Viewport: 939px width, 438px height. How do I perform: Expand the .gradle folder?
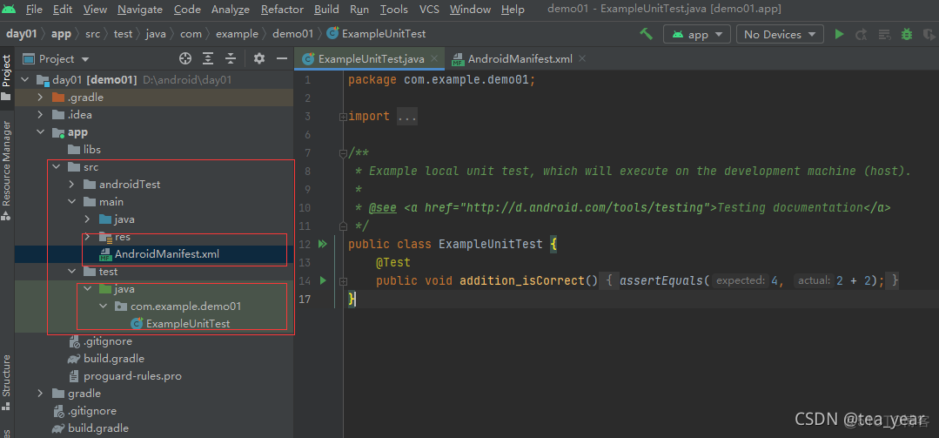pyautogui.click(x=40, y=97)
